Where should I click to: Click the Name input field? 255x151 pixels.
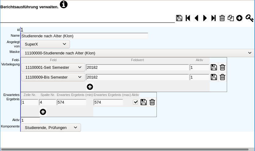(84, 36)
